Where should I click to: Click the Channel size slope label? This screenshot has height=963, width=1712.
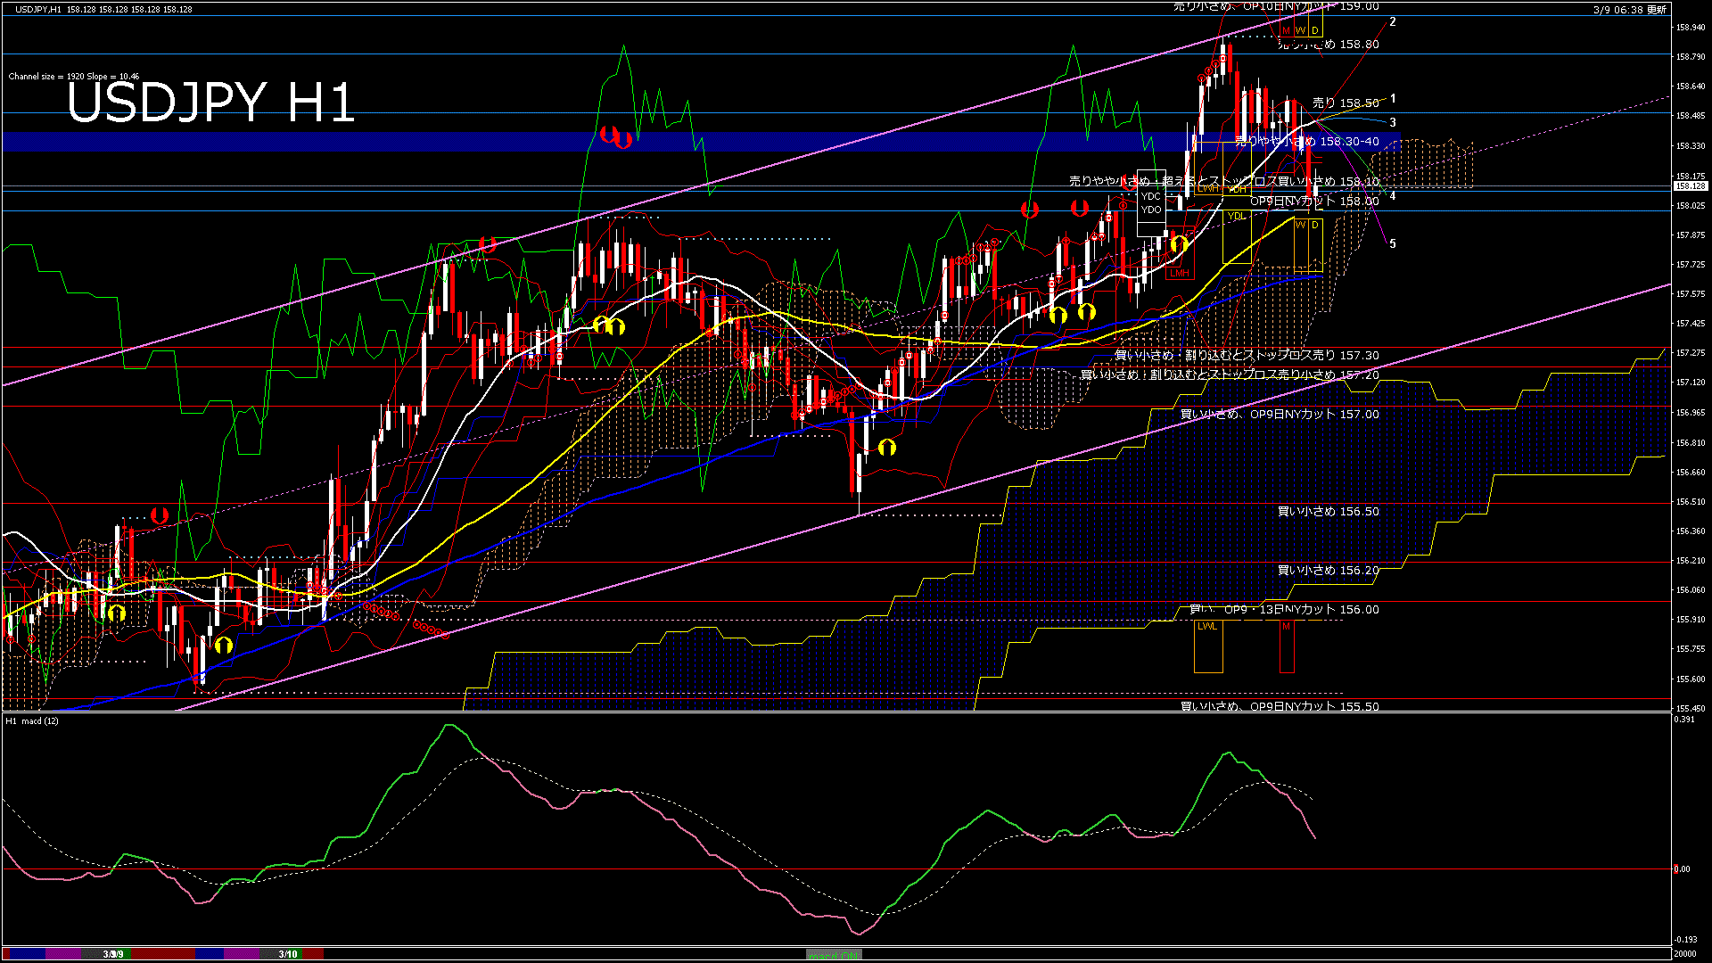click(73, 77)
